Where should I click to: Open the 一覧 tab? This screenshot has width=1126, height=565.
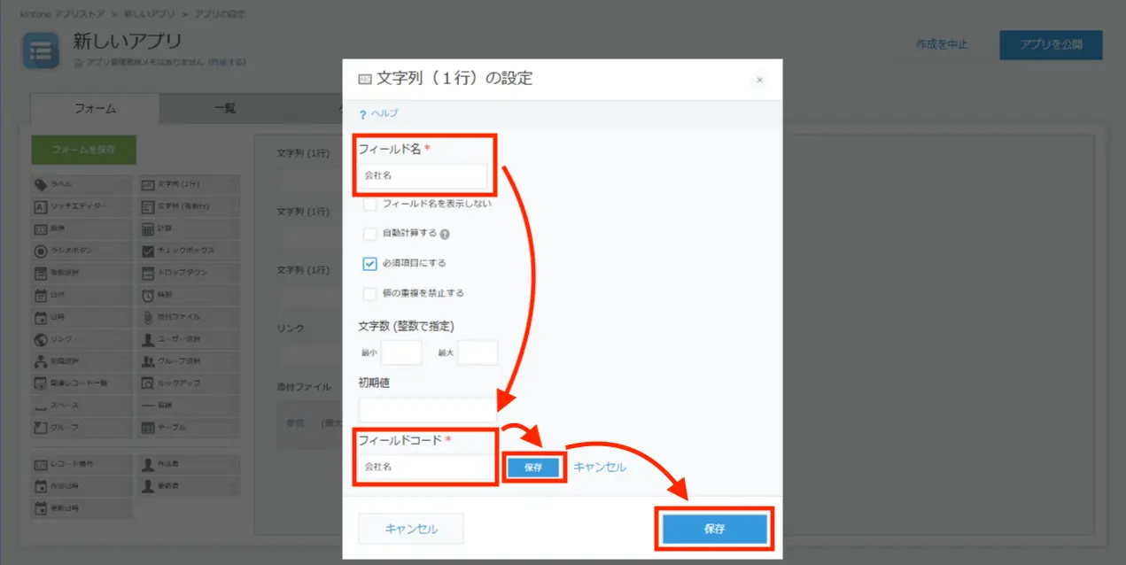(x=225, y=108)
